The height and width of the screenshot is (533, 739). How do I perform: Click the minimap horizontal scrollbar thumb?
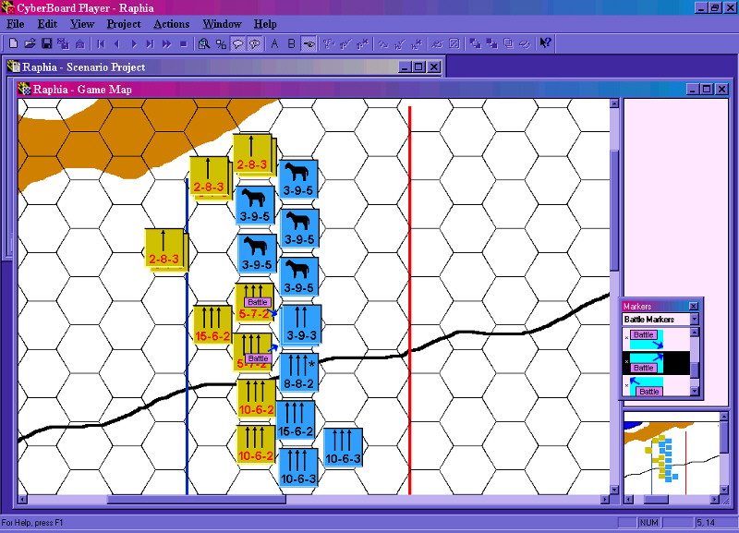click(656, 500)
